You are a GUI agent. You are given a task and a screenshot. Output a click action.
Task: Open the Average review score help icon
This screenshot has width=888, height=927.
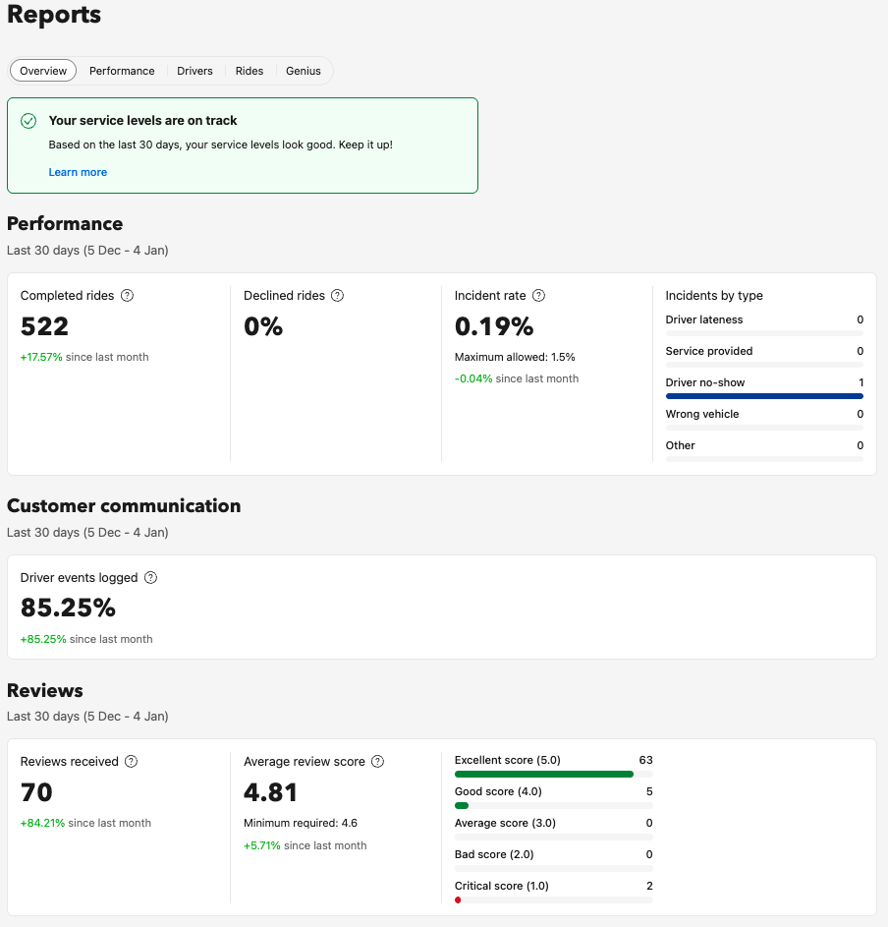[x=378, y=762]
